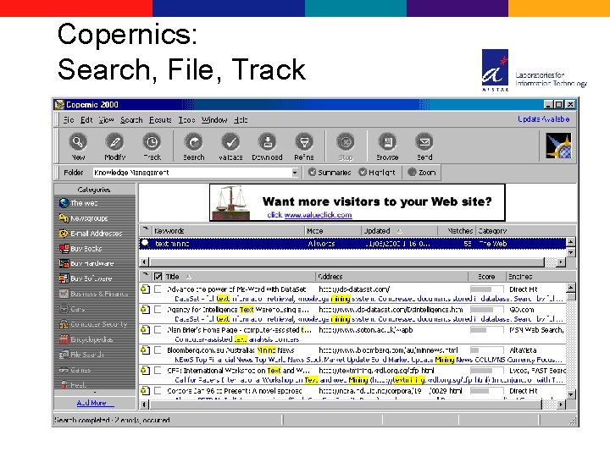Click the New search toolbar icon
610x457 pixels.
[x=78, y=142]
